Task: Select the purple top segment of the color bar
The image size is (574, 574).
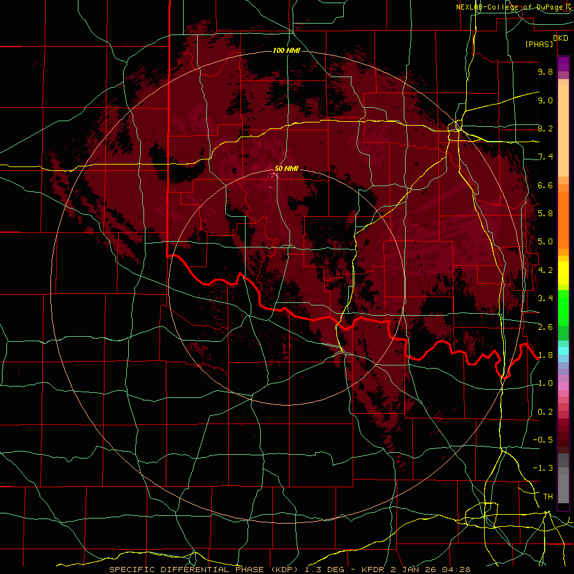Action: 563,64
